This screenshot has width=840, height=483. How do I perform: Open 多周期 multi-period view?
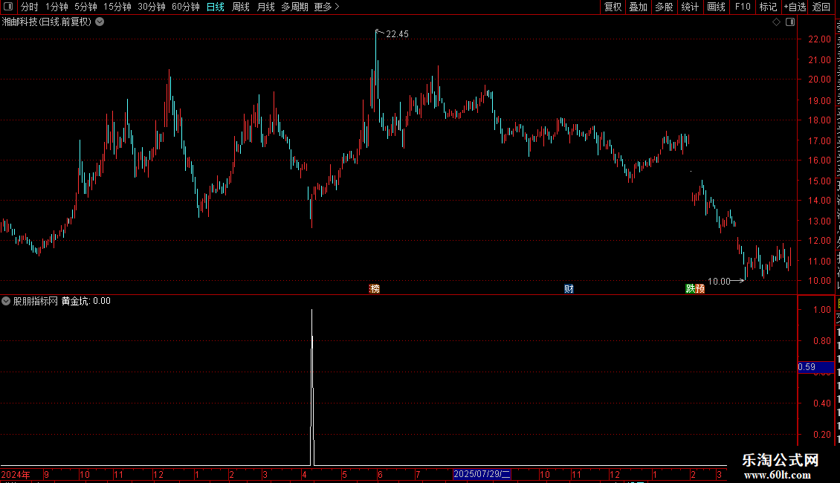(294, 7)
